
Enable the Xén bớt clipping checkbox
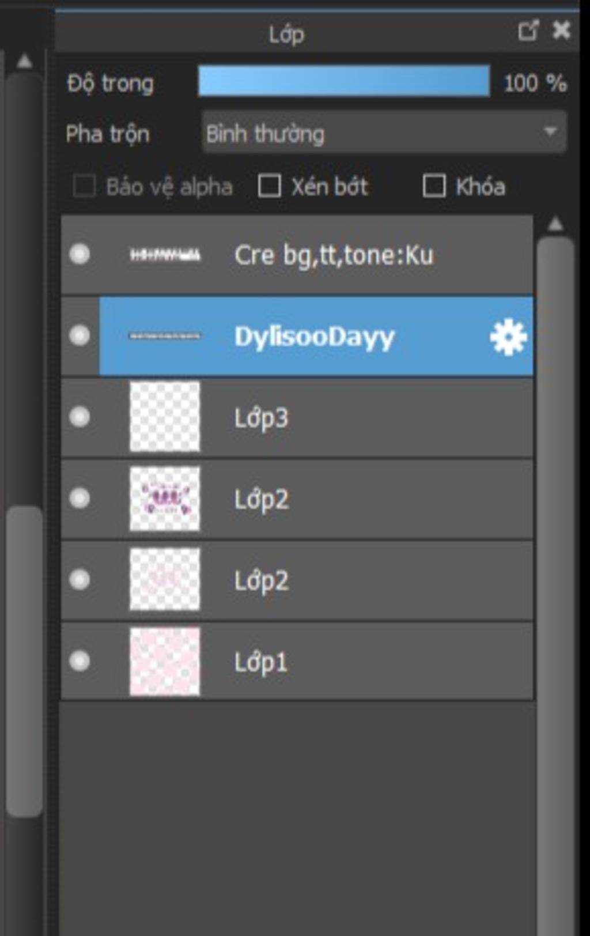tap(269, 186)
